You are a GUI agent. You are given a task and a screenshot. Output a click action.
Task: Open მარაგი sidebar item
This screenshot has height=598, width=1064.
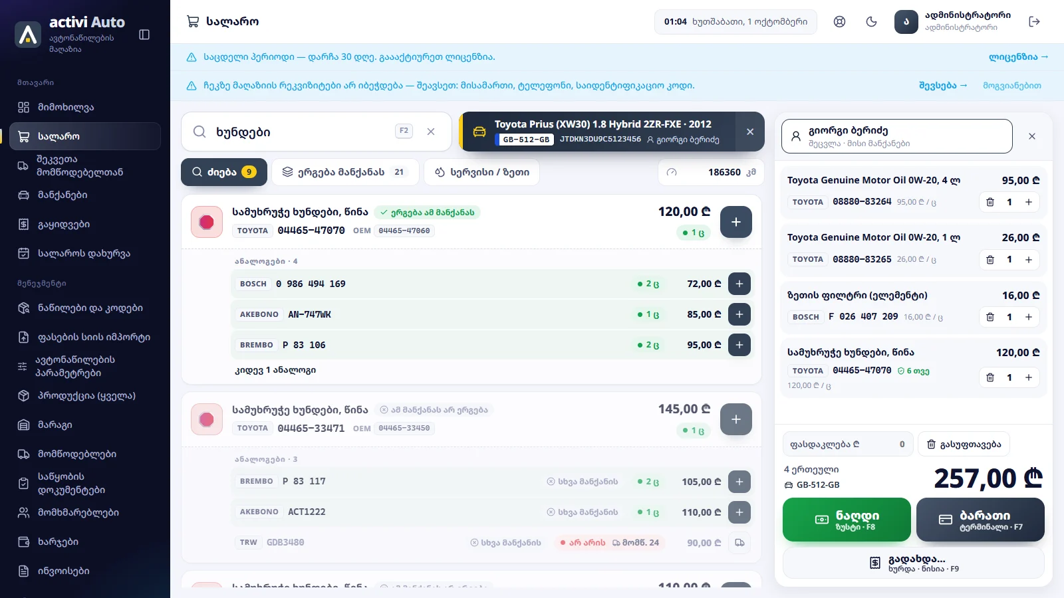[85, 425]
